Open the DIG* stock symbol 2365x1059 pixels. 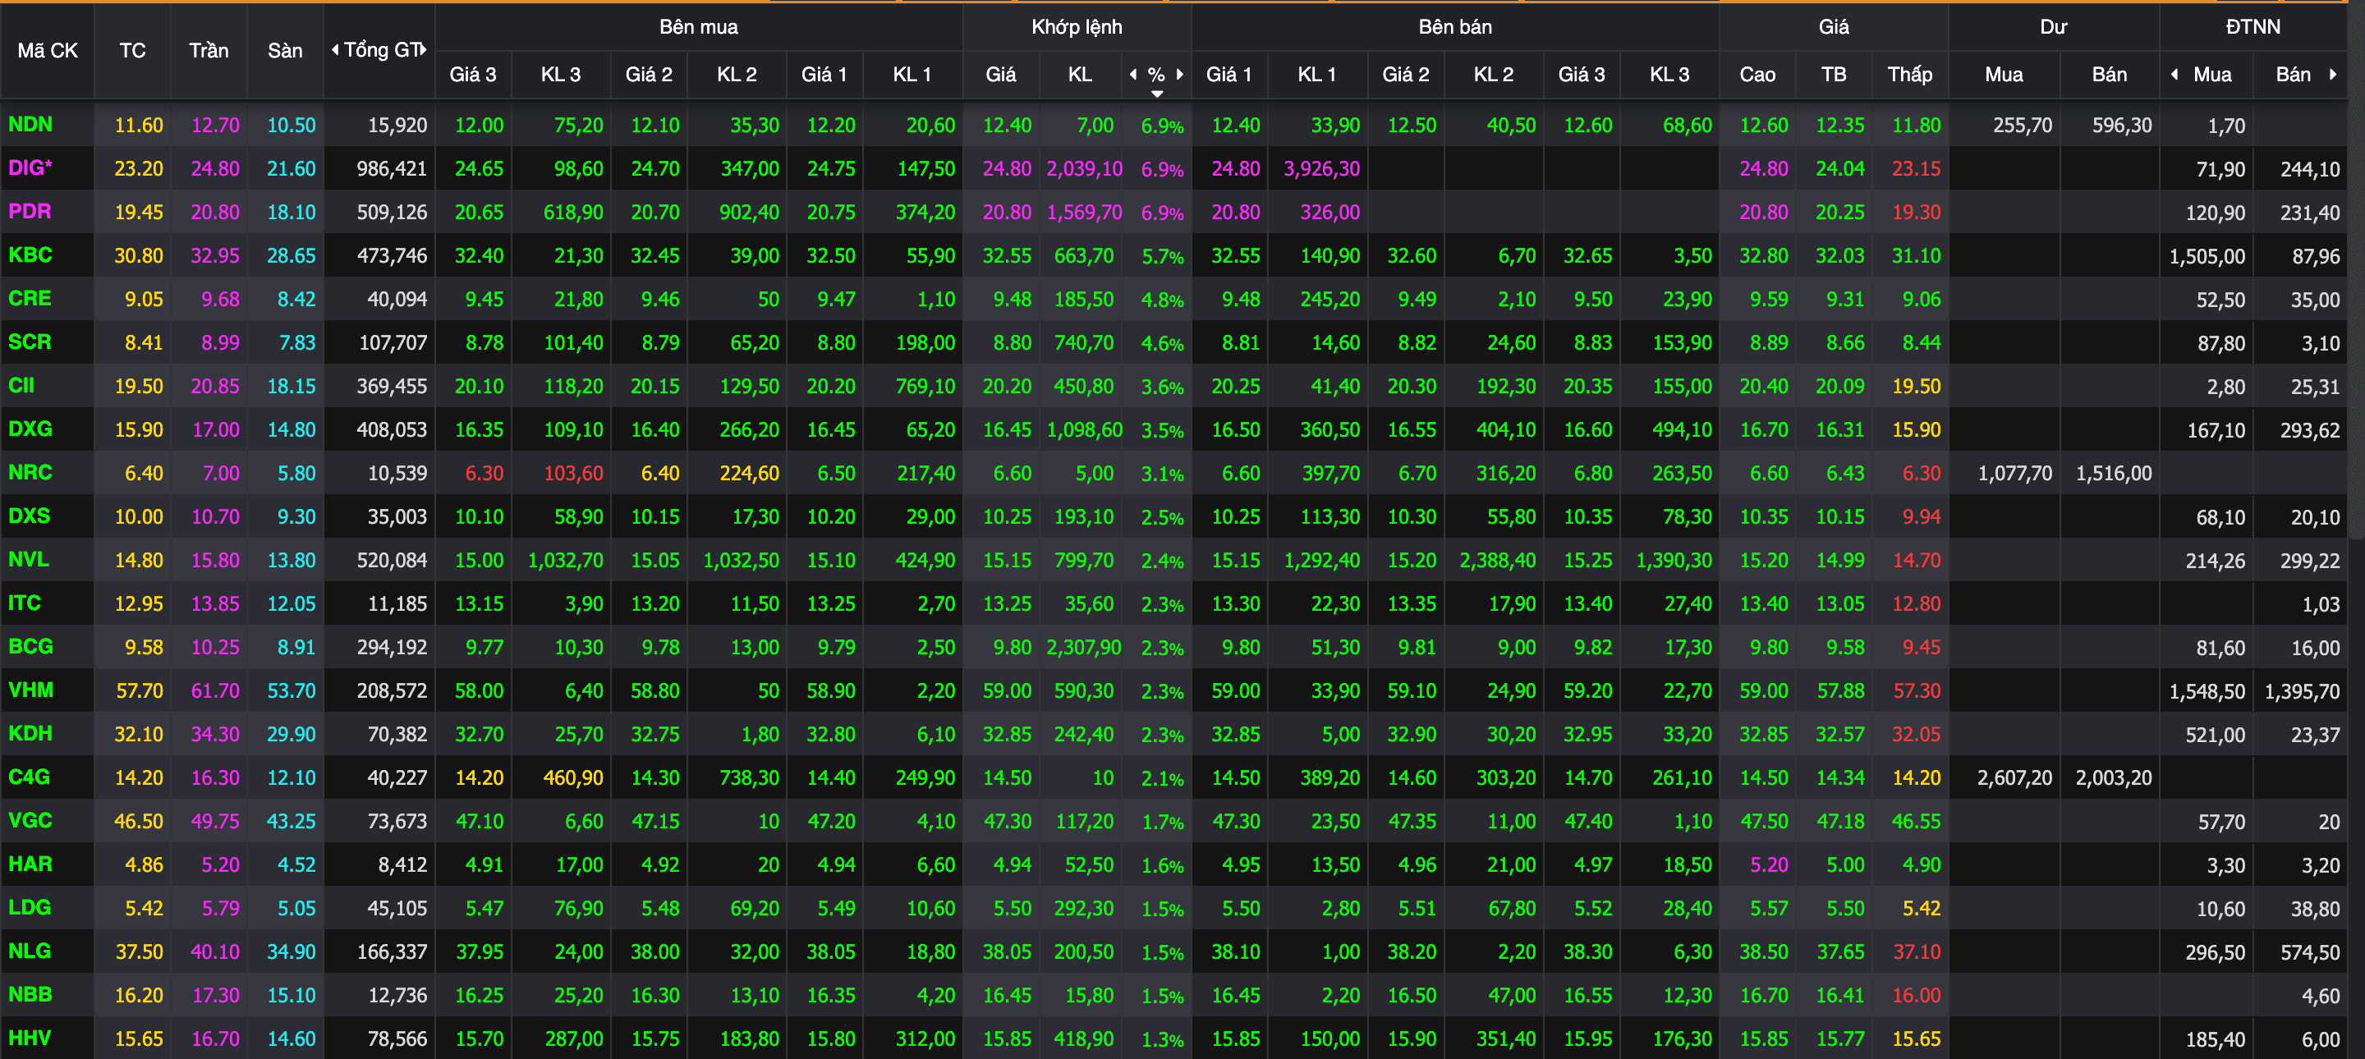(x=30, y=168)
